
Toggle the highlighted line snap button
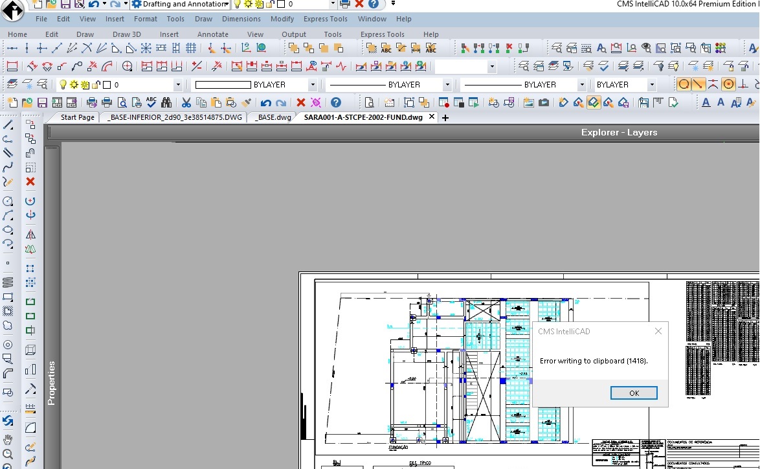pyautogui.click(x=698, y=84)
